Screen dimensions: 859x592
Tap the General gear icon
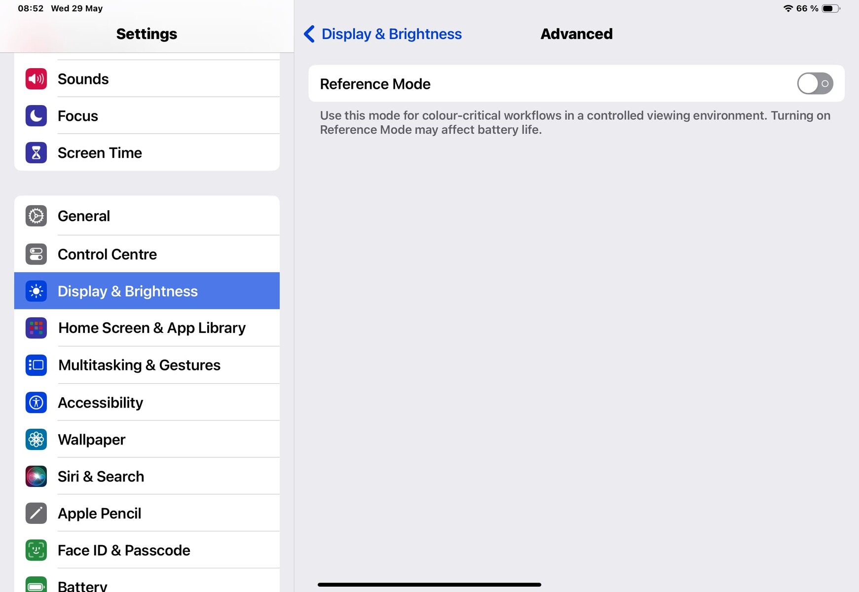(x=36, y=216)
